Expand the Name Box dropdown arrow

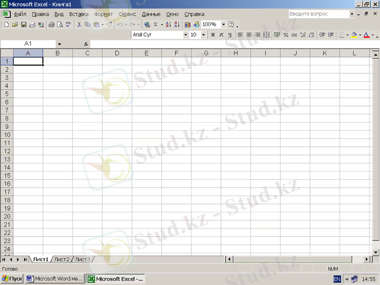[x=59, y=44]
